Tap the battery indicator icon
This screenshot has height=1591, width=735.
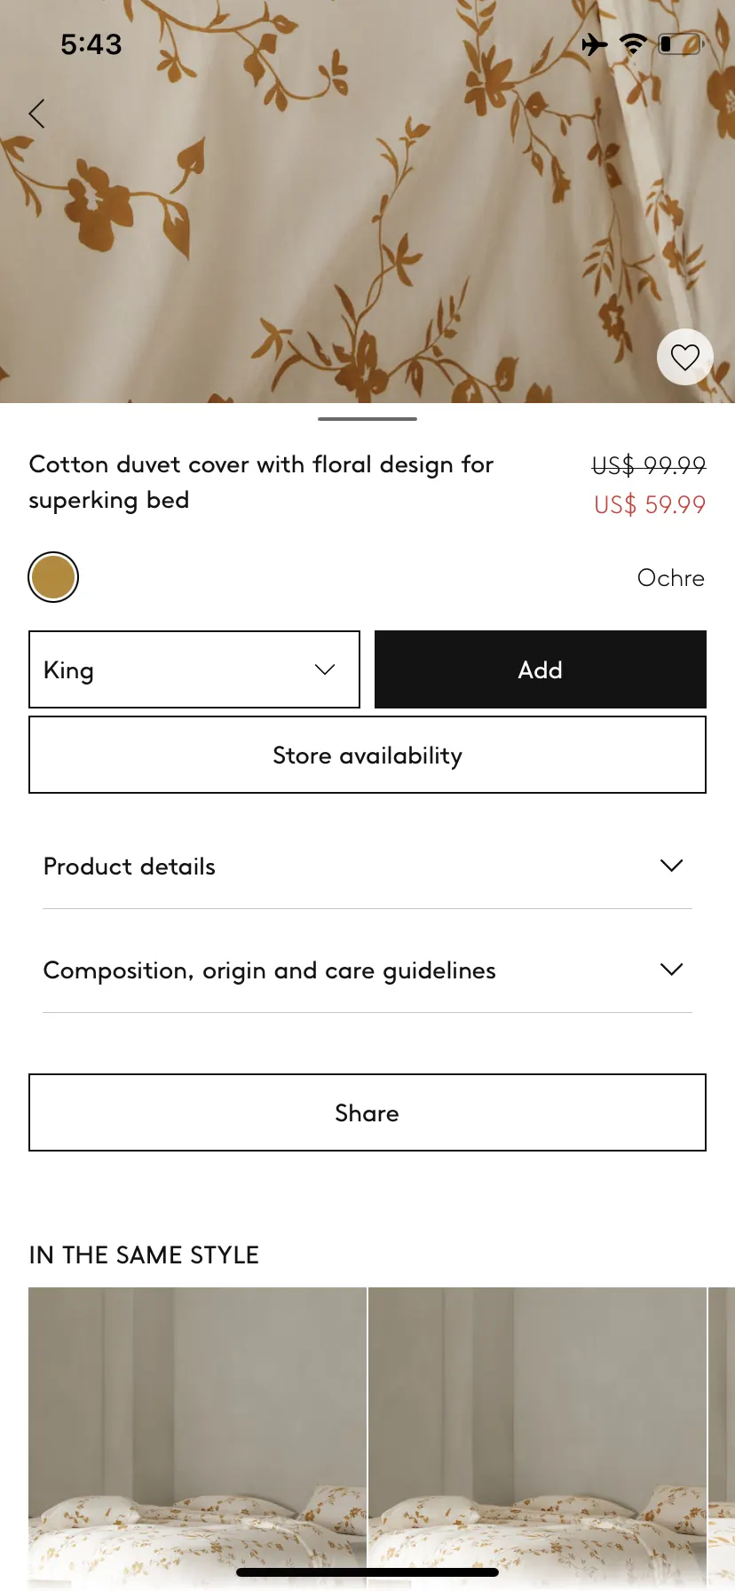(681, 44)
